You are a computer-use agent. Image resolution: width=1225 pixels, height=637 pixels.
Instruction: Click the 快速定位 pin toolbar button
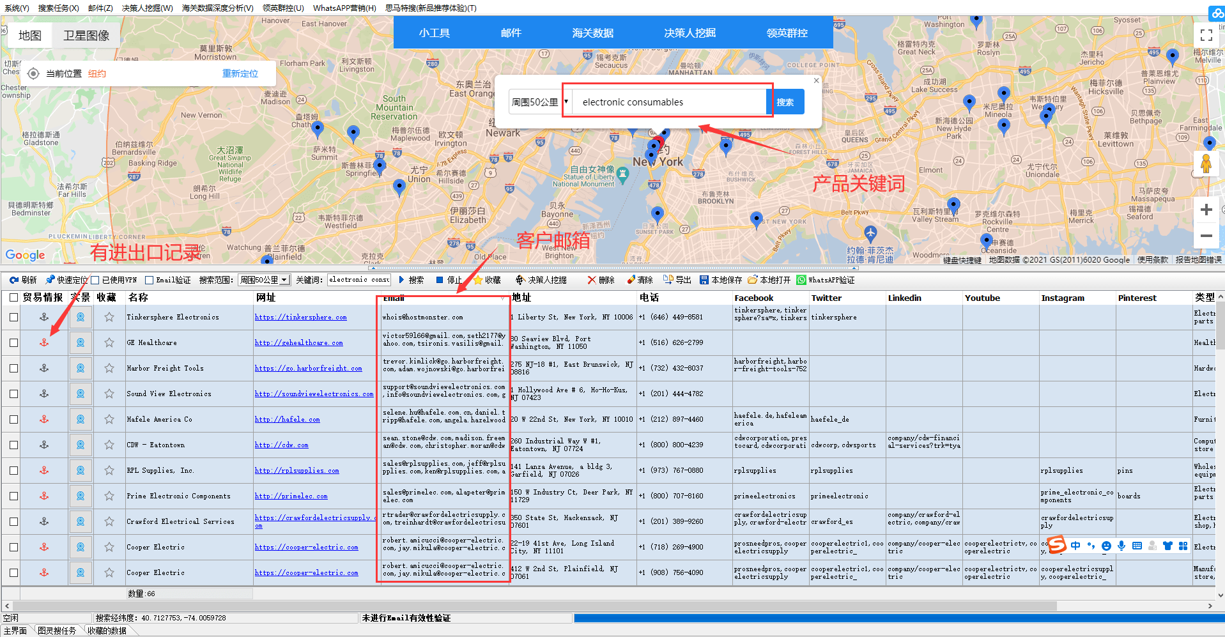[x=66, y=280]
